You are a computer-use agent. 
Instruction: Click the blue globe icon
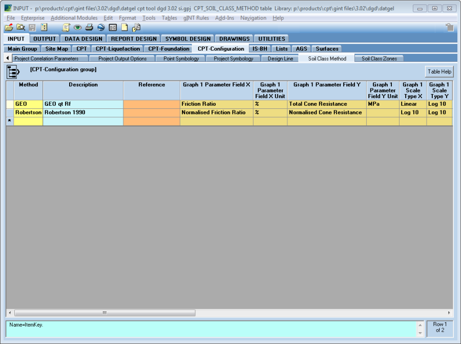(x=101, y=28)
